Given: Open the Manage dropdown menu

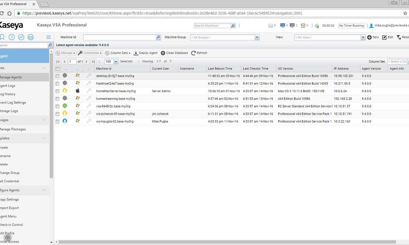Looking at the screenshot, I should click(x=65, y=53).
